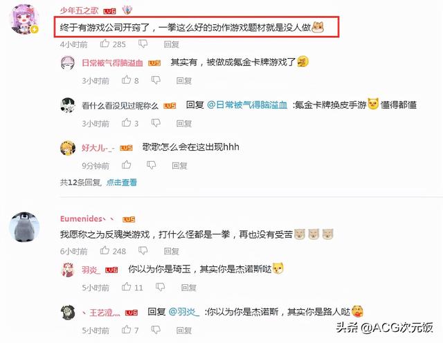Dislike Eumenides' comment about 反魂类游戏
Screen dimensions: 443x343
coord(143,251)
